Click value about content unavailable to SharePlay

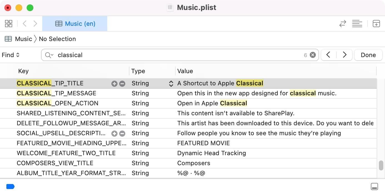click(236, 113)
